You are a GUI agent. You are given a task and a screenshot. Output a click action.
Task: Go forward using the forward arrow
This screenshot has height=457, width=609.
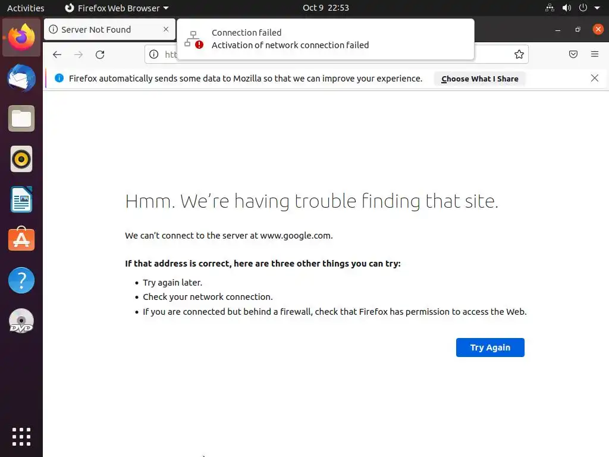point(79,54)
